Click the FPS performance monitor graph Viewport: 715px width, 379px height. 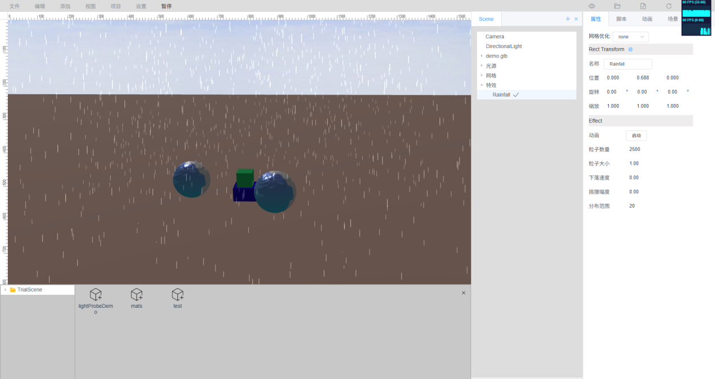pyautogui.click(x=696, y=18)
